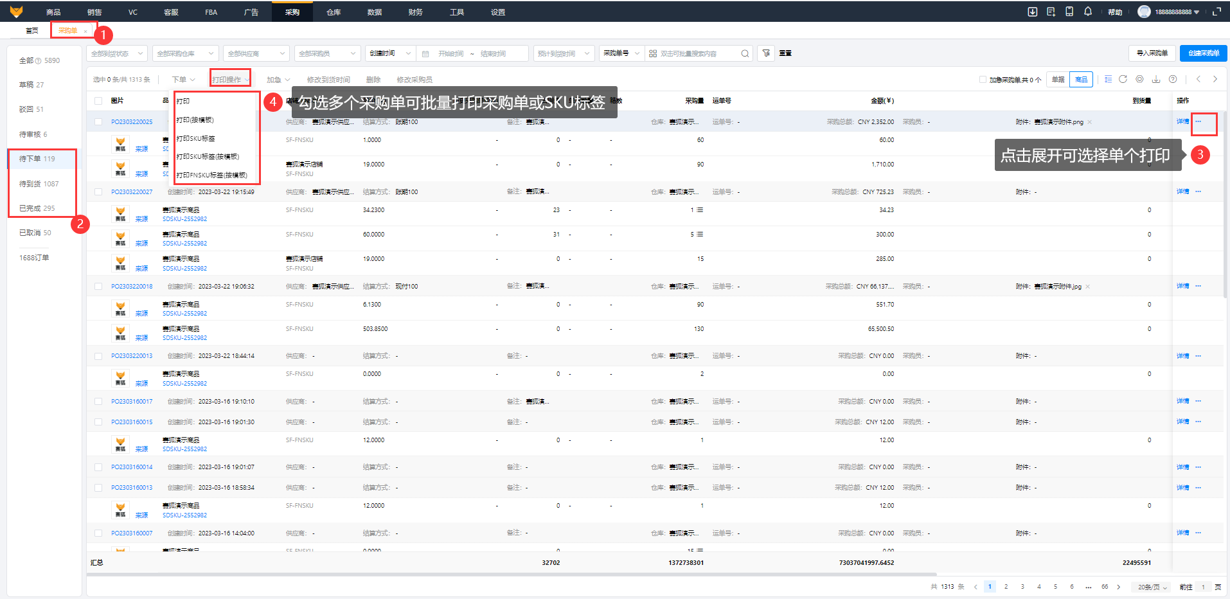Open the 全部供应商 dropdown
1230x599 pixels.
[x=257, y=53]
